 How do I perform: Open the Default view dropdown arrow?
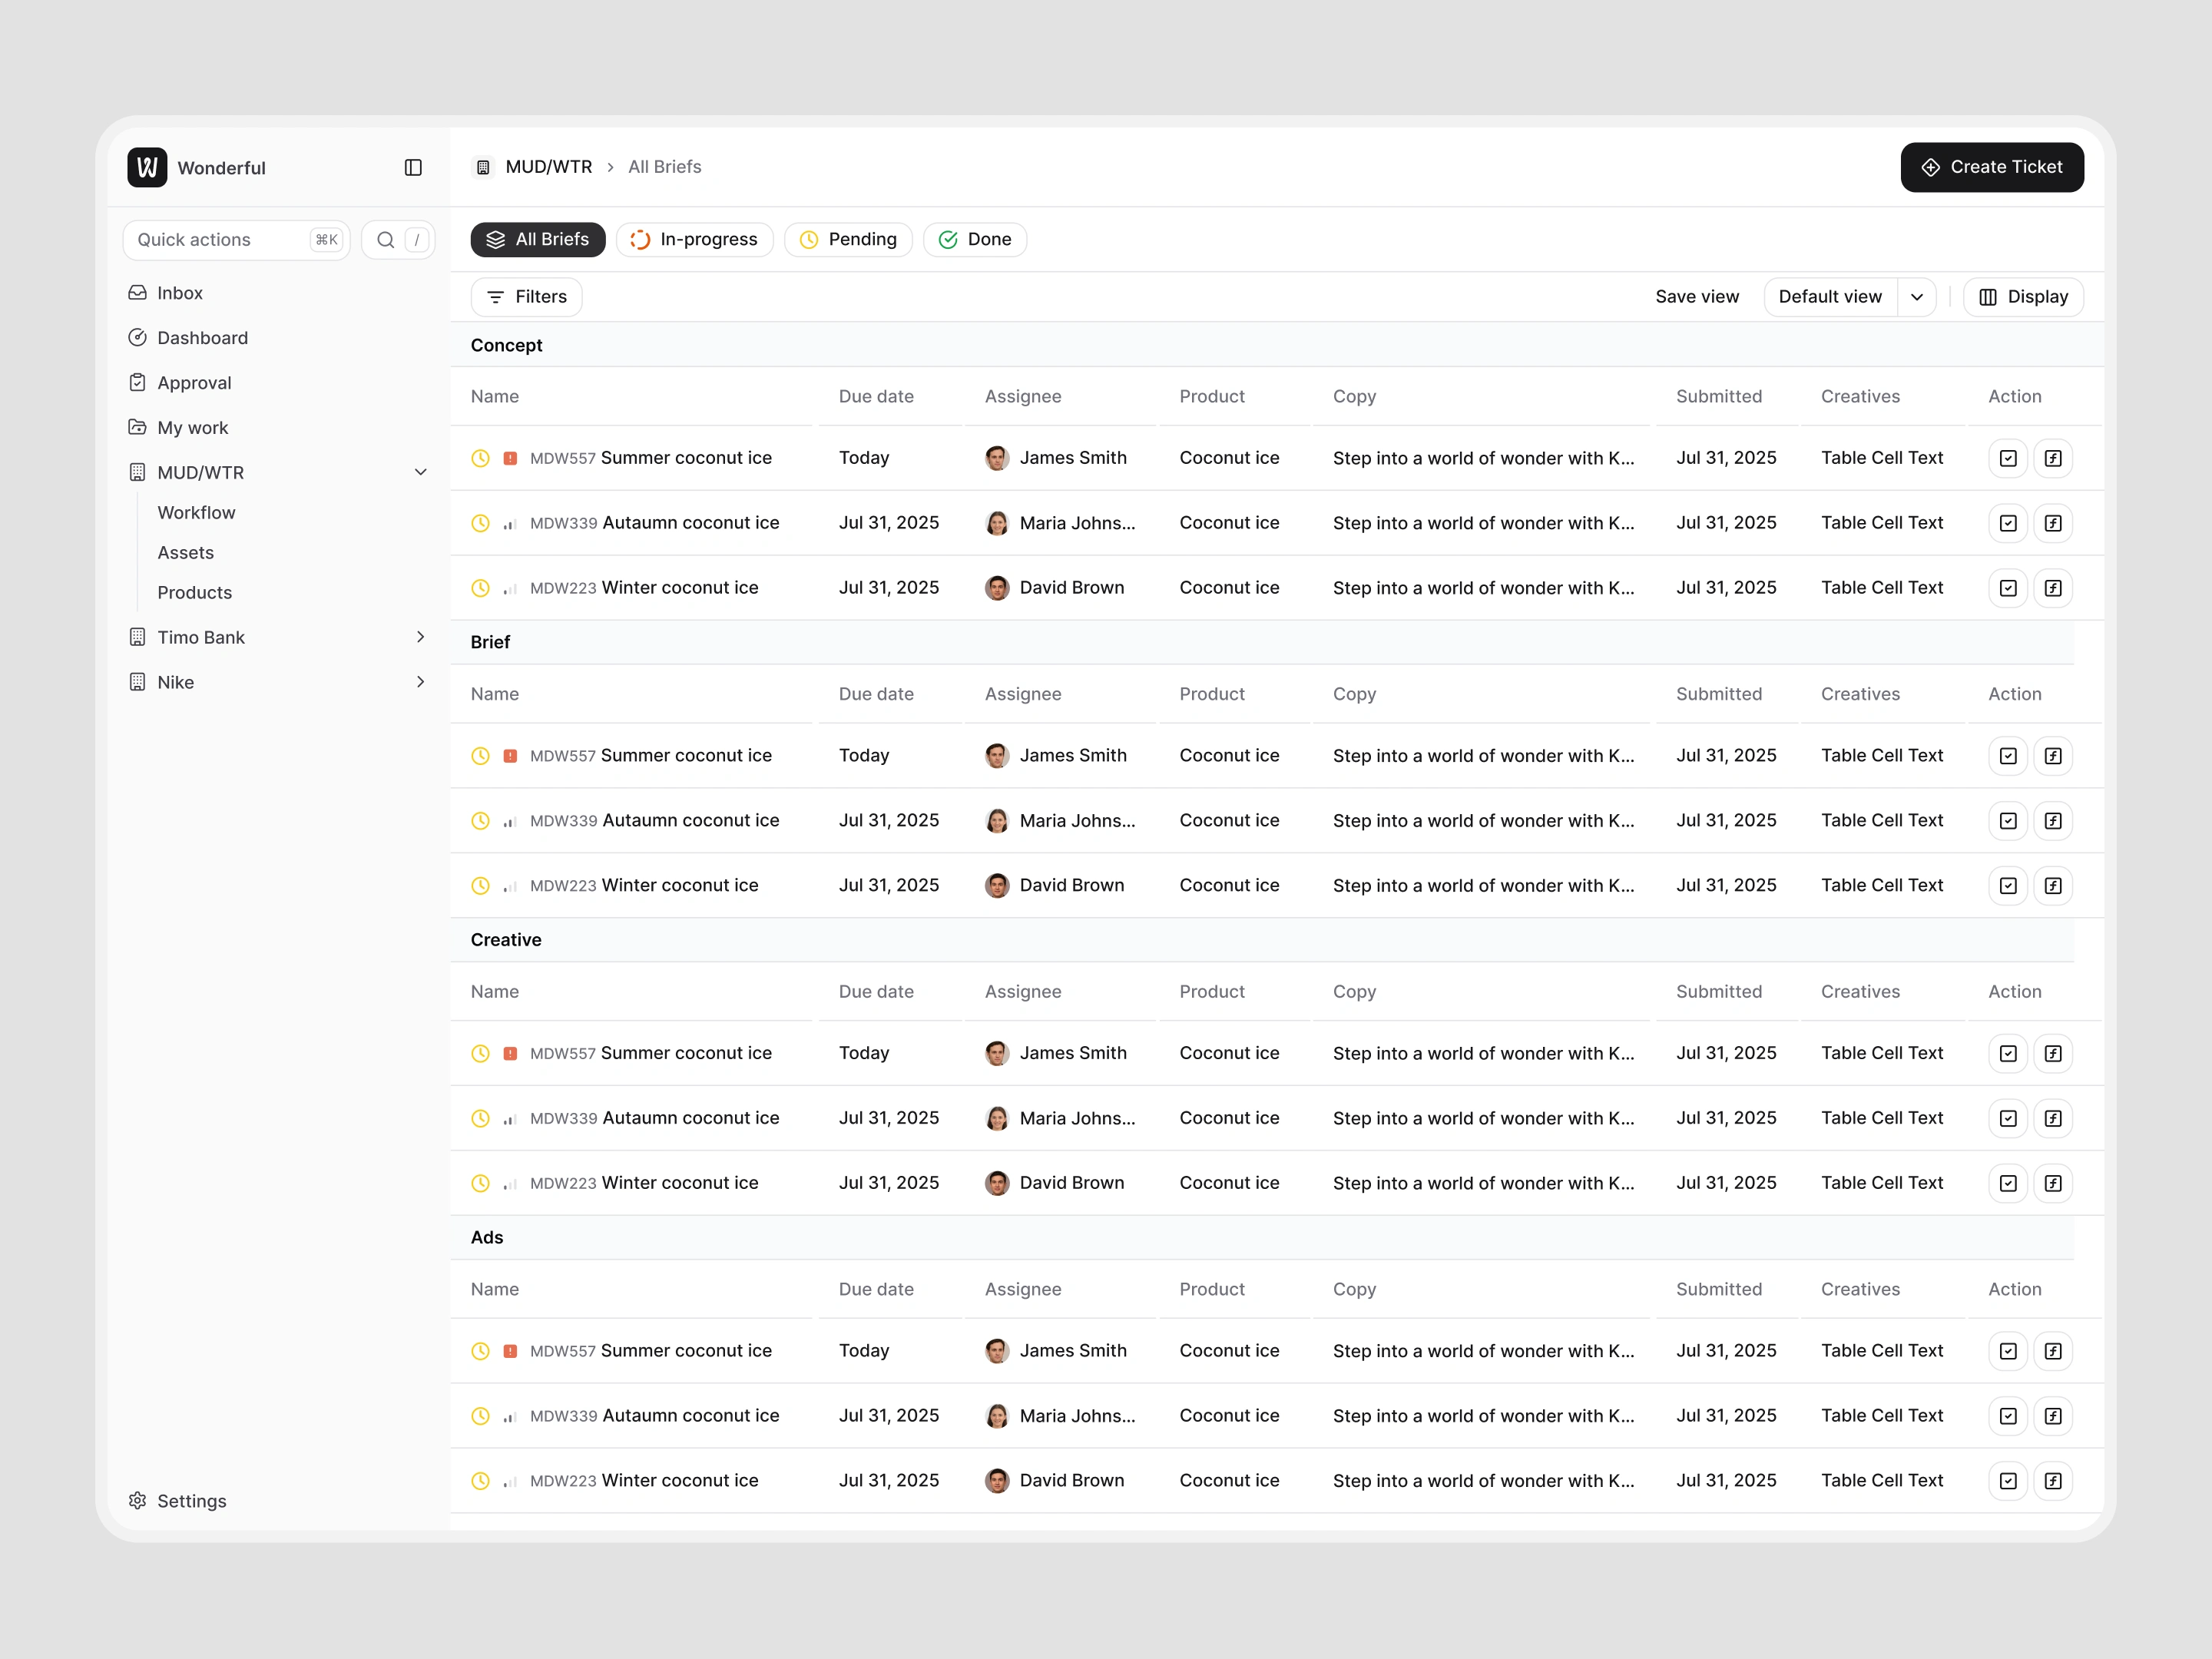(1916, 297)
